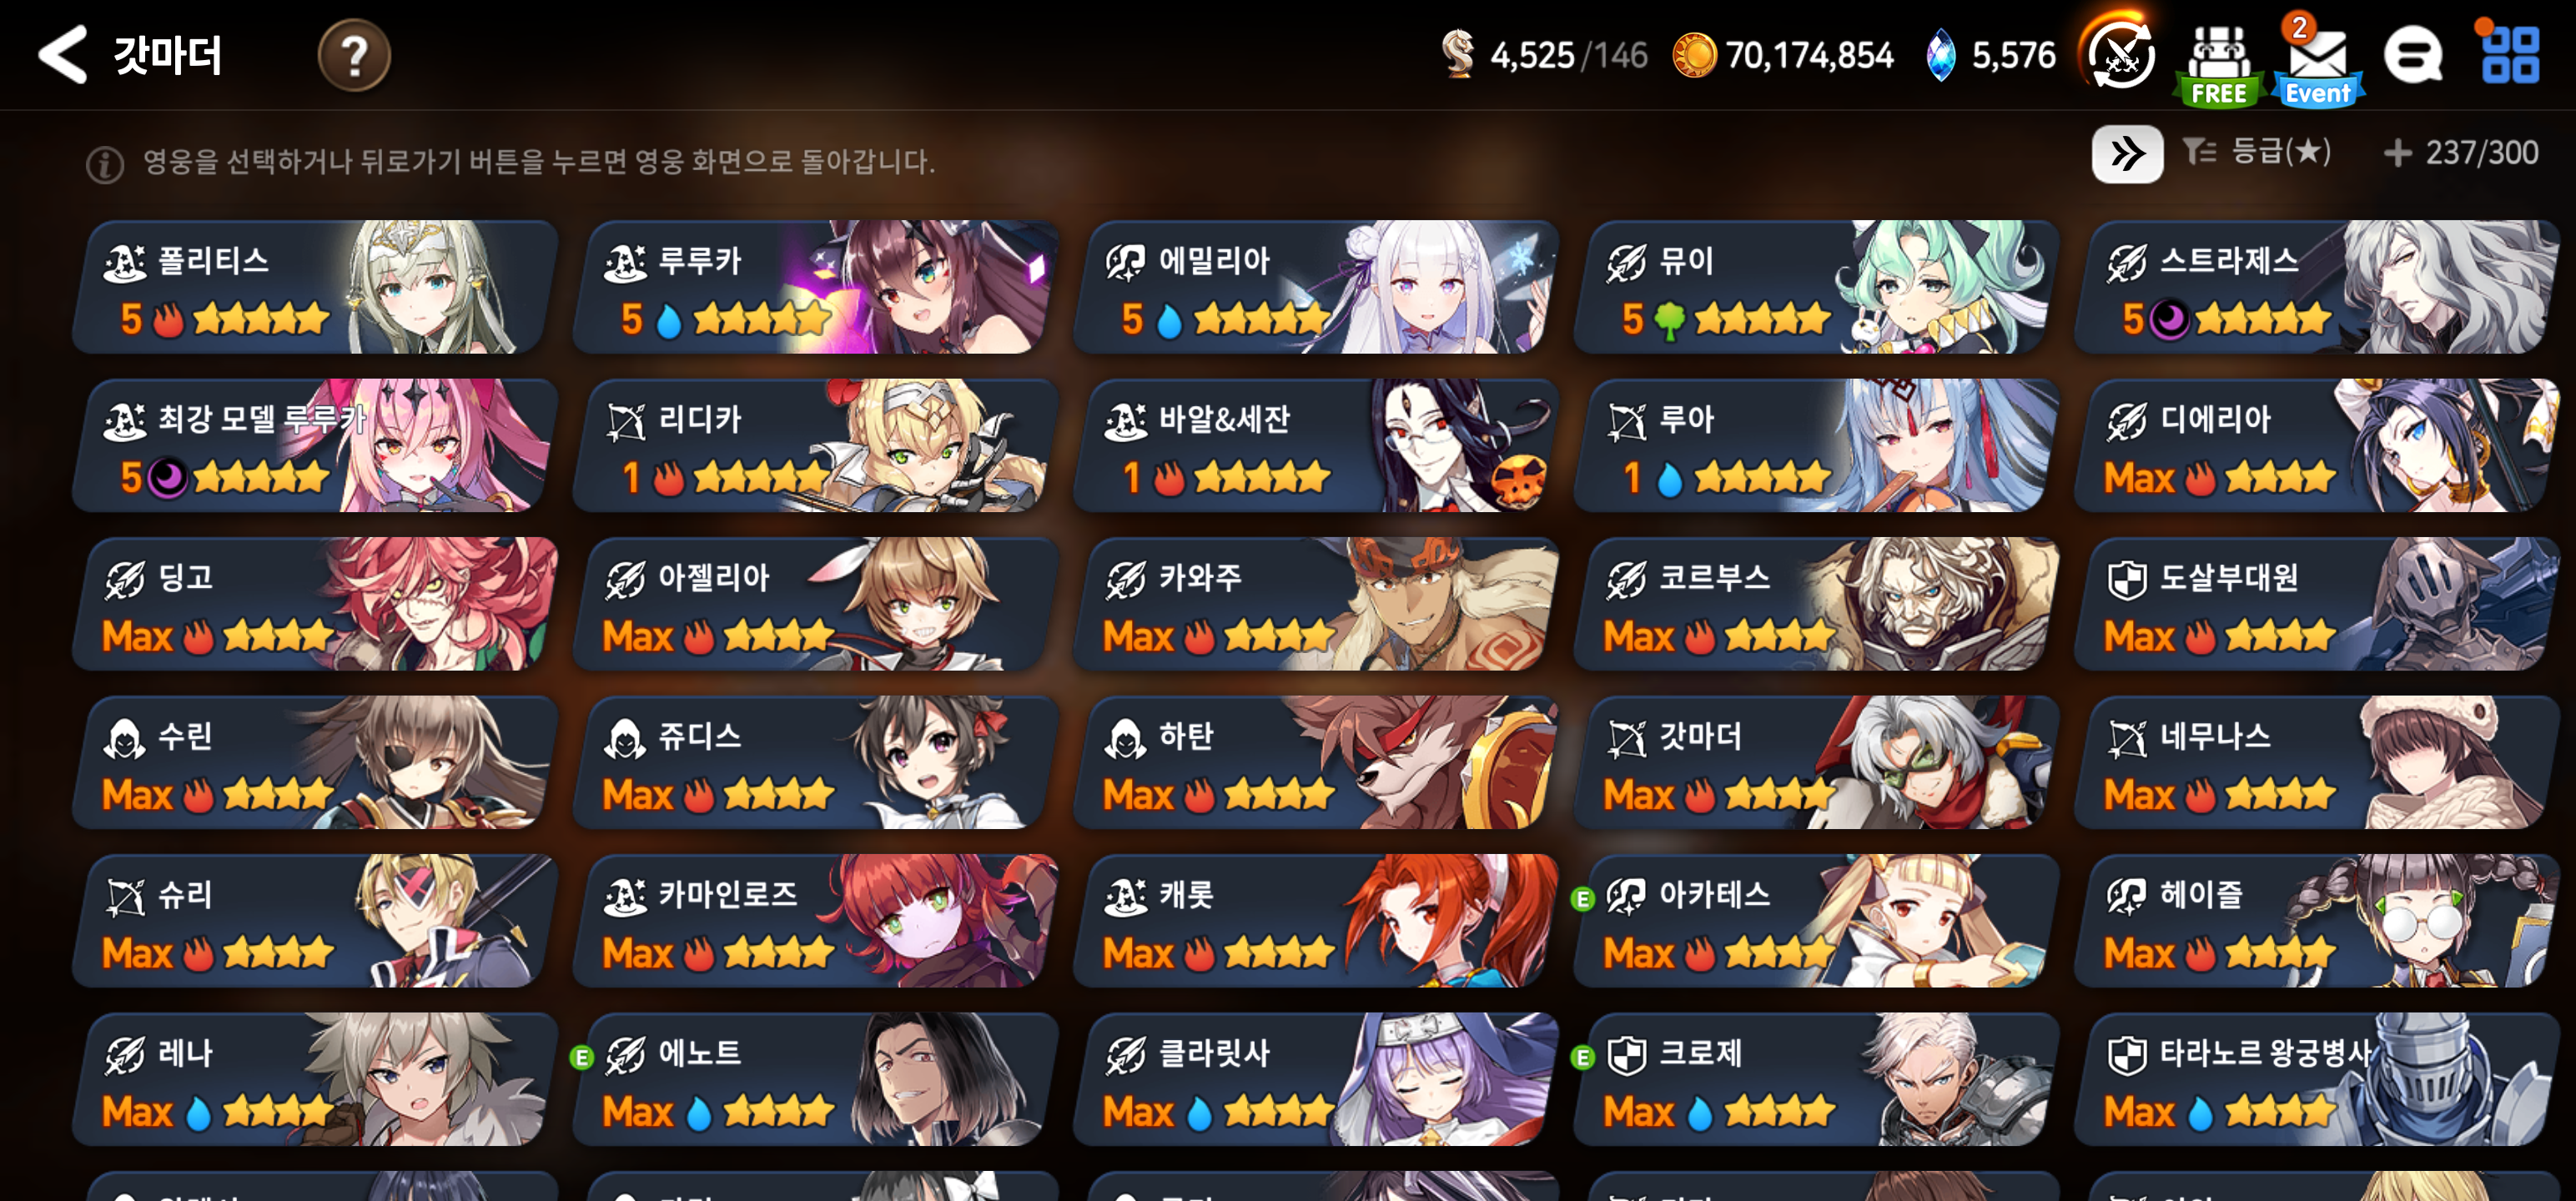Choose the 최강 모델 루루카 card
This screenshot has width=2576, height=1201.
315,446
